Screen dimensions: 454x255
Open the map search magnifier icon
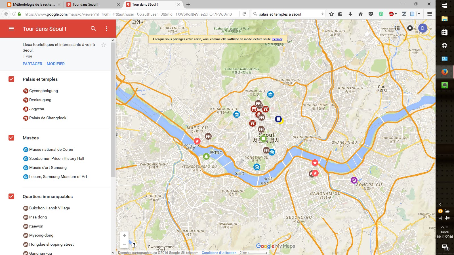(x=93, y=29)
